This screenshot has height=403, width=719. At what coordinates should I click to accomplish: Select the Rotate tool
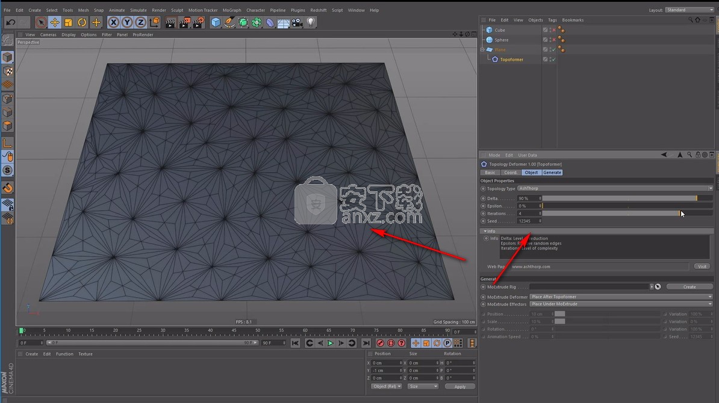[82, 22]
